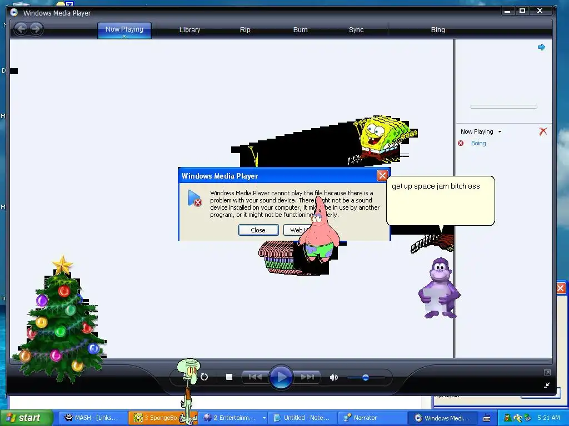Go forward with the Media Player forward arrow
This screenshot has height=426, width=569.
(x=36, y=29)
